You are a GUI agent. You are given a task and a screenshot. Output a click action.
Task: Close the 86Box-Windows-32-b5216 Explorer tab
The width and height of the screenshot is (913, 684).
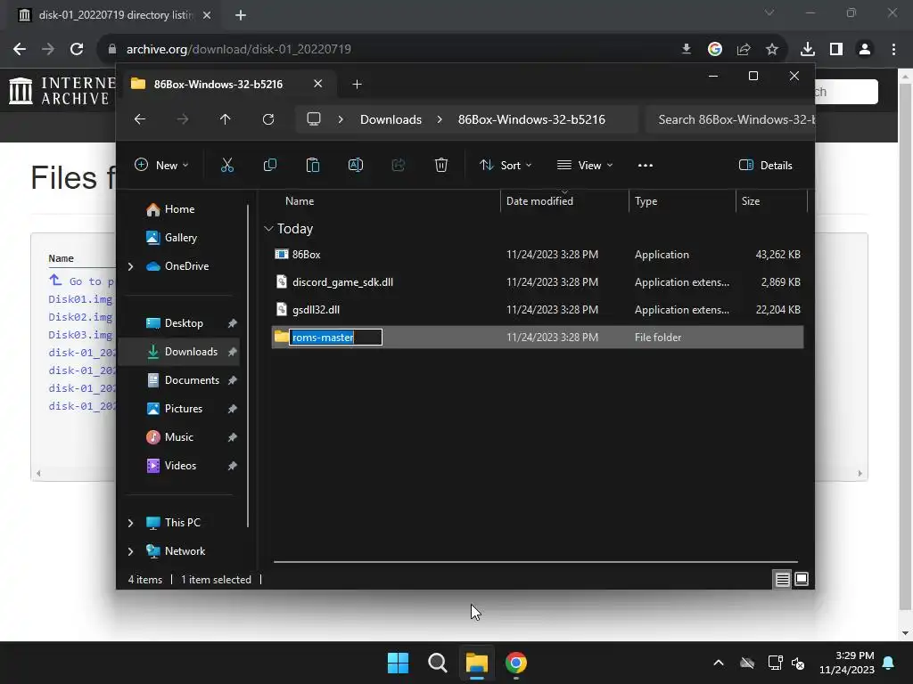318,84
